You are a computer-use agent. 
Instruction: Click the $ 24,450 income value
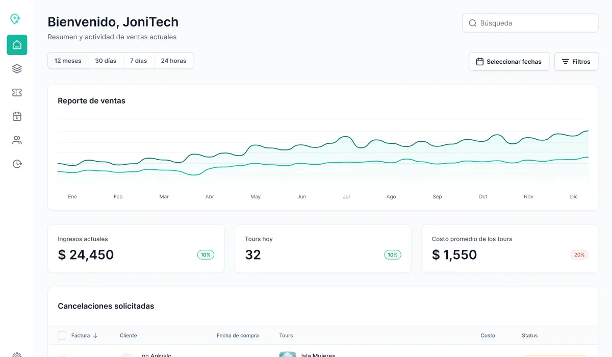click(86, 254)
